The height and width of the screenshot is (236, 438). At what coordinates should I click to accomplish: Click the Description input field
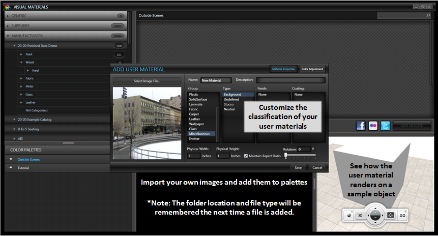(290, 80)
